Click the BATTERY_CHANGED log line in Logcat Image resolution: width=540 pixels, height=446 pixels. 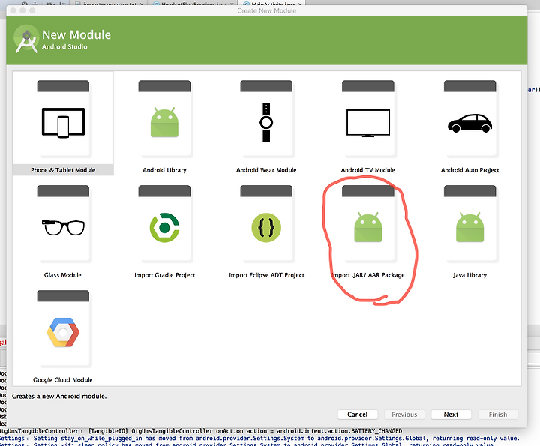coord(201,431)
